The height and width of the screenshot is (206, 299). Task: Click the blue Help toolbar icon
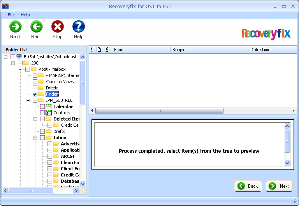79,26
